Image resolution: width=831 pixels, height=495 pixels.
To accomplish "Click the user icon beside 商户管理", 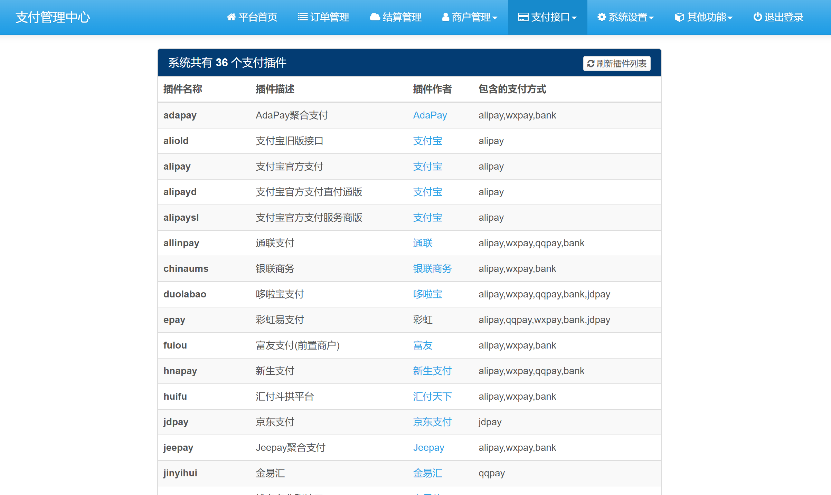I will pos(445,17).
